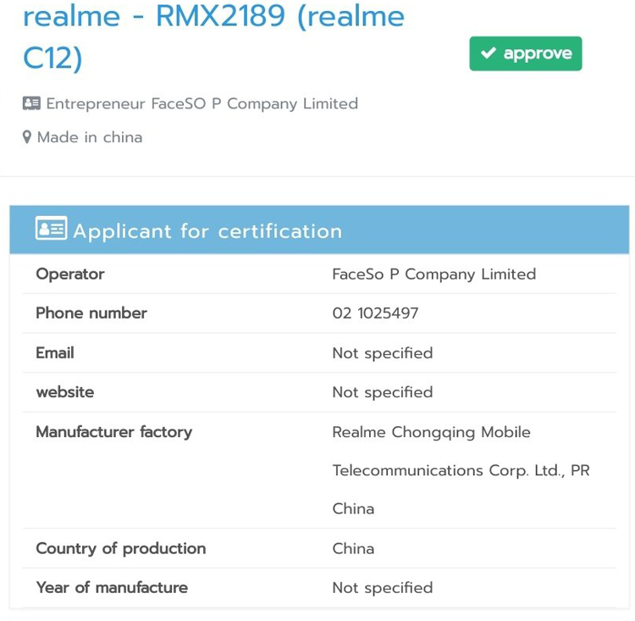The height and width of the screenshot is (621, 635).
Task: Click the ID card icon in the Applicant header
Action: (51, 228)
